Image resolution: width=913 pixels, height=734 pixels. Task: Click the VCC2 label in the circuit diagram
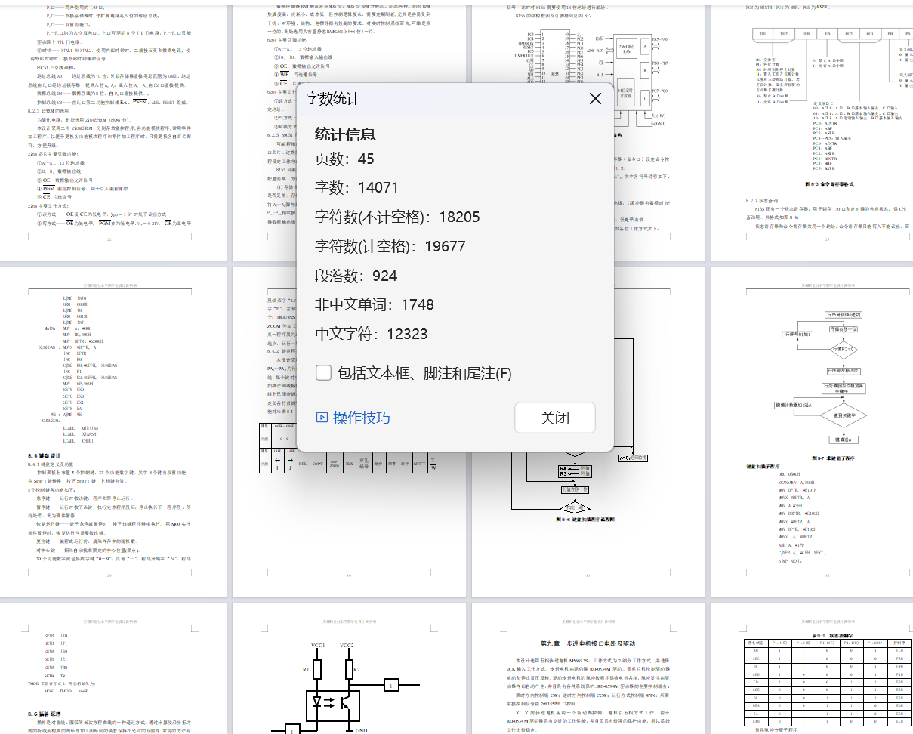pyautogui.click(x=347, y=646)
